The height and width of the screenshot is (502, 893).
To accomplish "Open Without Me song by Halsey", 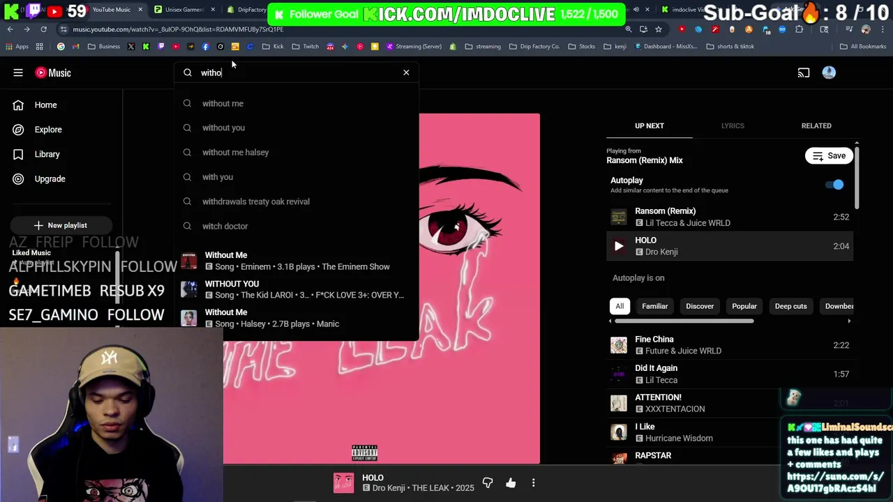I will coord(297,318).
